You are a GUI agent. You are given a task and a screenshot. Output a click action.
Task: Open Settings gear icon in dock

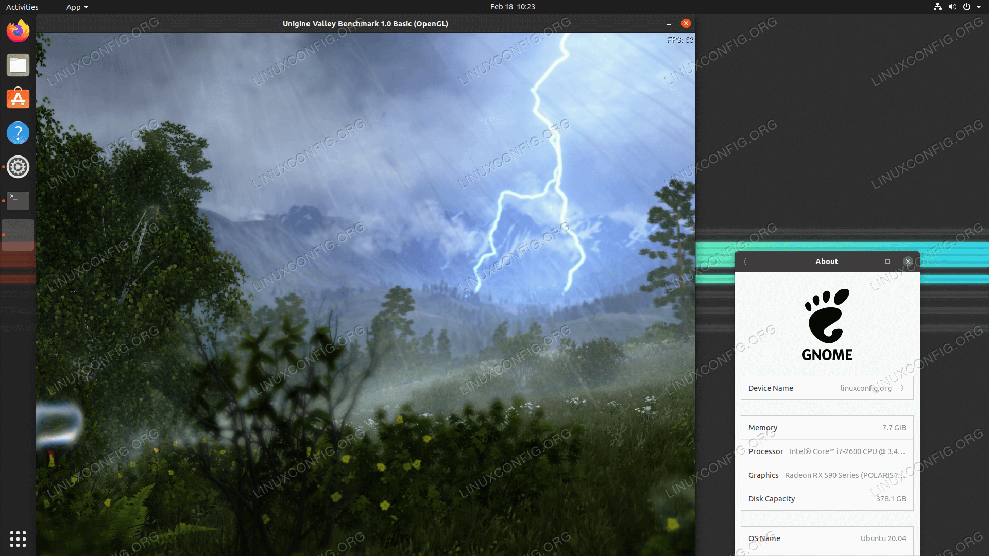point(18,167)
